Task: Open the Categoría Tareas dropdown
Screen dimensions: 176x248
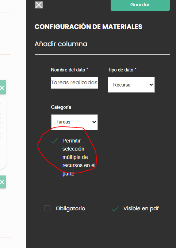Action: [x=74, y=122]
